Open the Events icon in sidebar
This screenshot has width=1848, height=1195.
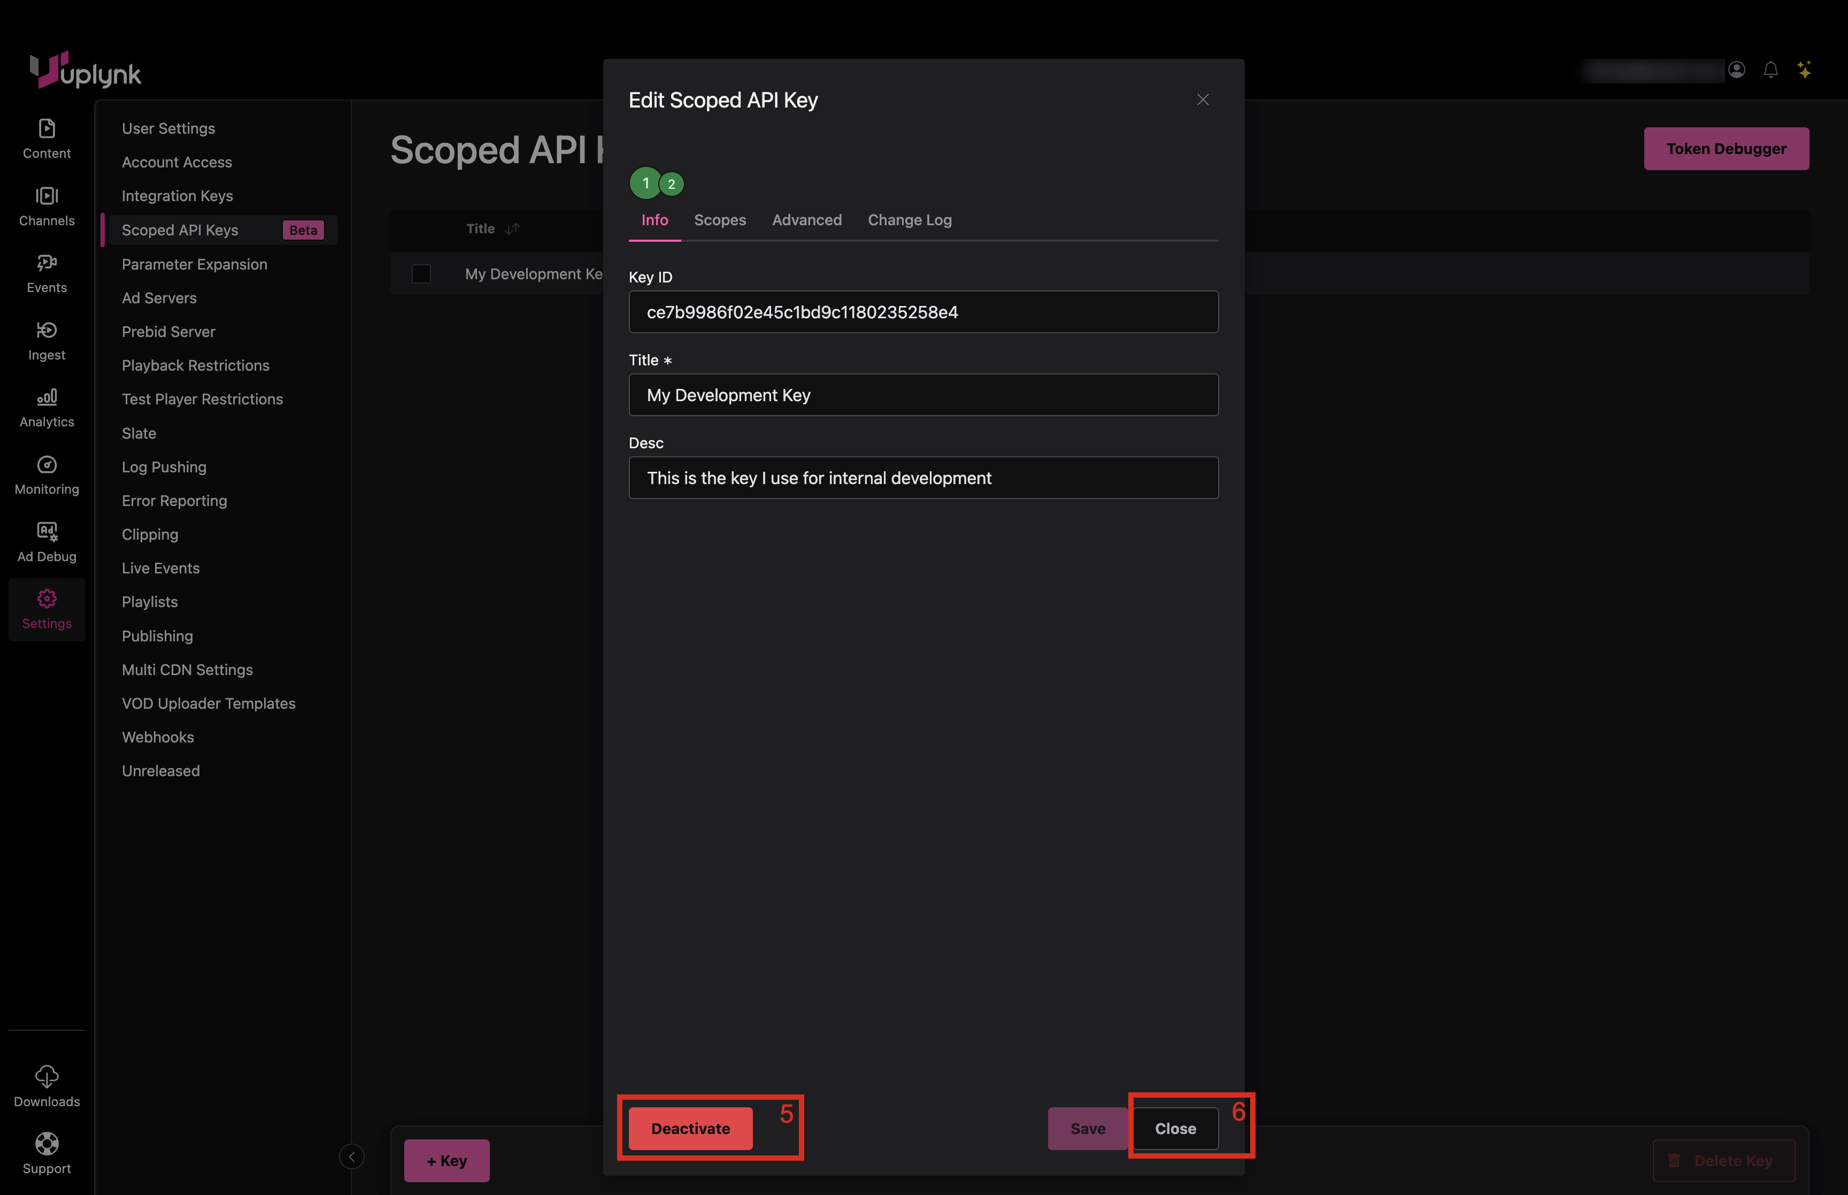click(47, 273)
